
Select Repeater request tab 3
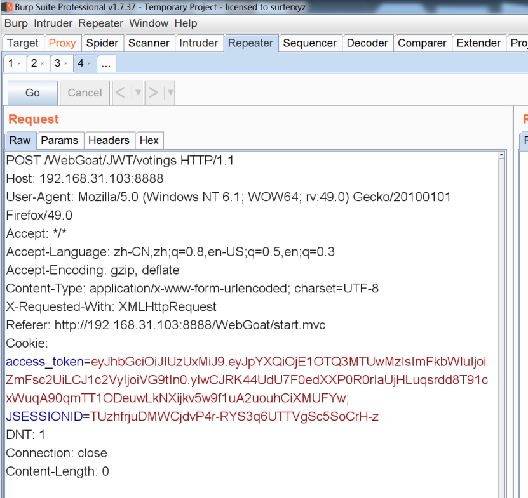[x=58, y=63]
